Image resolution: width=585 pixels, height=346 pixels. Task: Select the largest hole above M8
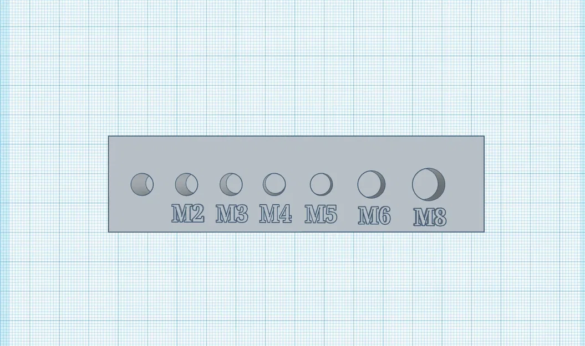click(429, 184)
